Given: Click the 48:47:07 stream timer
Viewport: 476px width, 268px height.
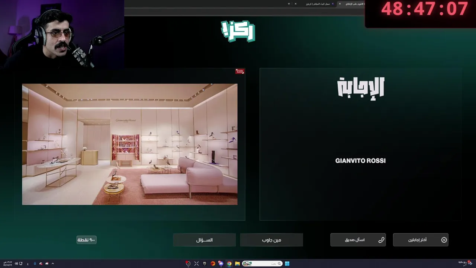Looking at the screenshot, I should pyautogui.click(x=424, y=9).
